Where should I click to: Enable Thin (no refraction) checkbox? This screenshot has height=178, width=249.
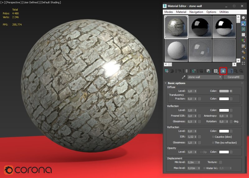click(x=213, y=143)
